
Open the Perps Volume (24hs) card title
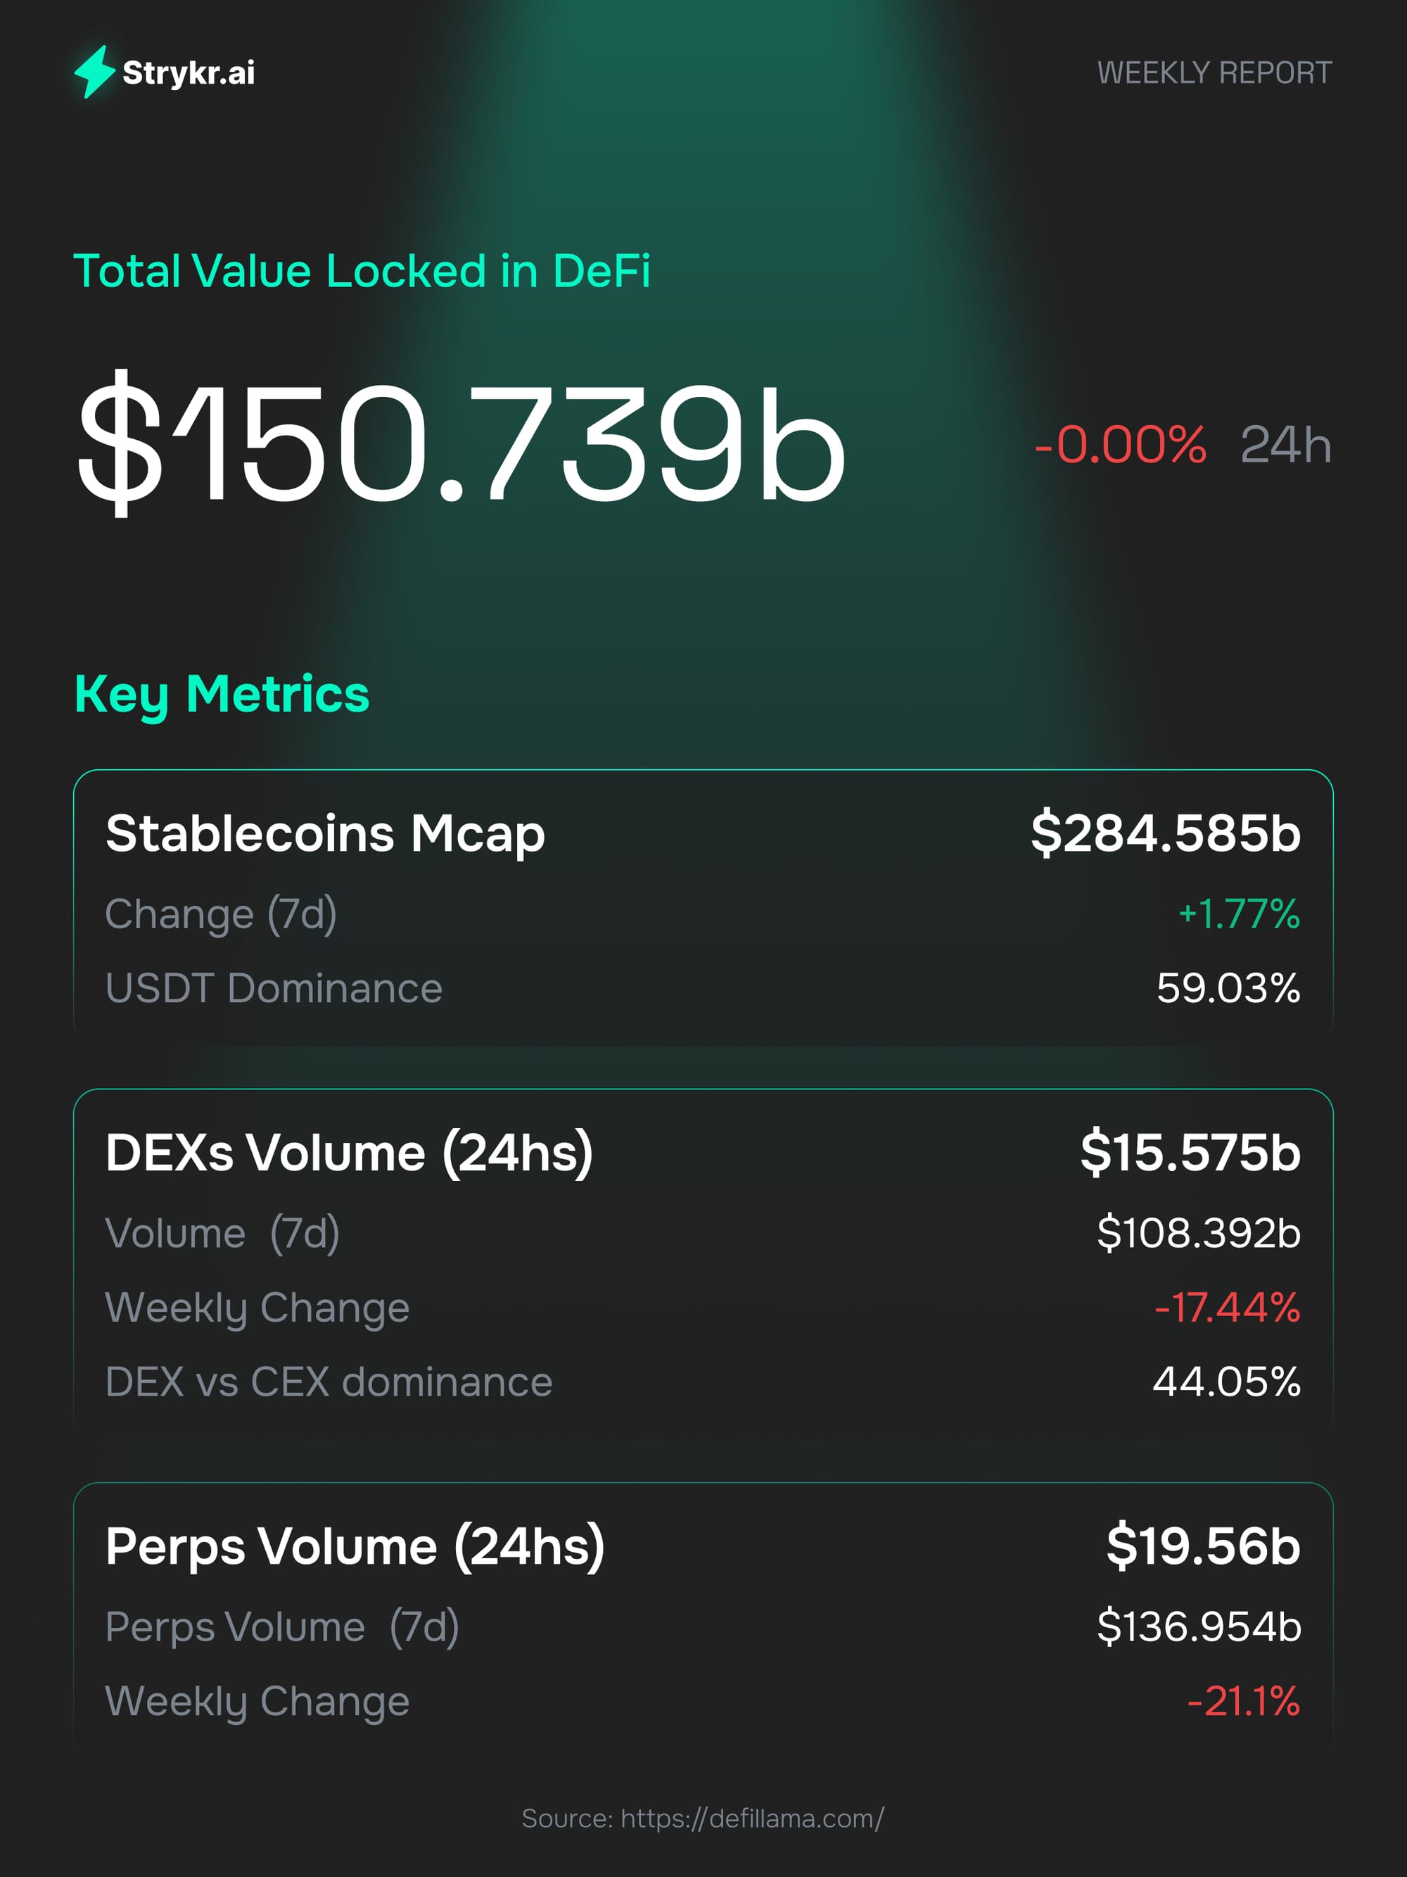pyautogui.click(x=355, y=1546)
